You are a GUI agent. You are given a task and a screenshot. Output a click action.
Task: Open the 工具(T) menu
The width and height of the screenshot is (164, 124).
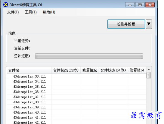click(31, 12)
